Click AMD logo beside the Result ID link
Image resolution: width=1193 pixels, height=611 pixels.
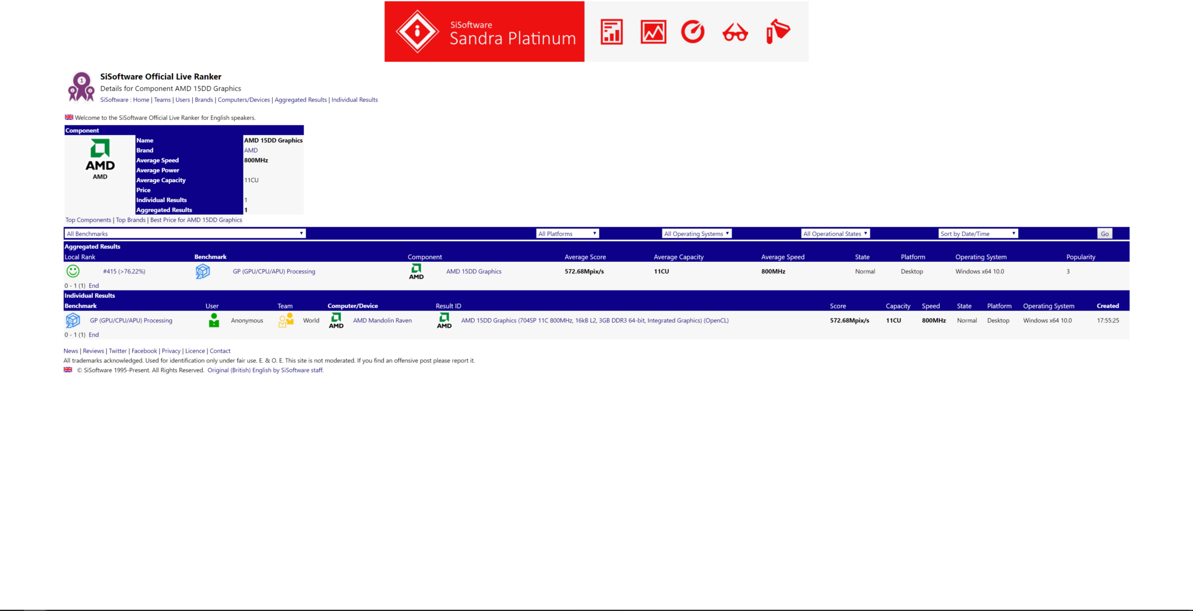444,320
